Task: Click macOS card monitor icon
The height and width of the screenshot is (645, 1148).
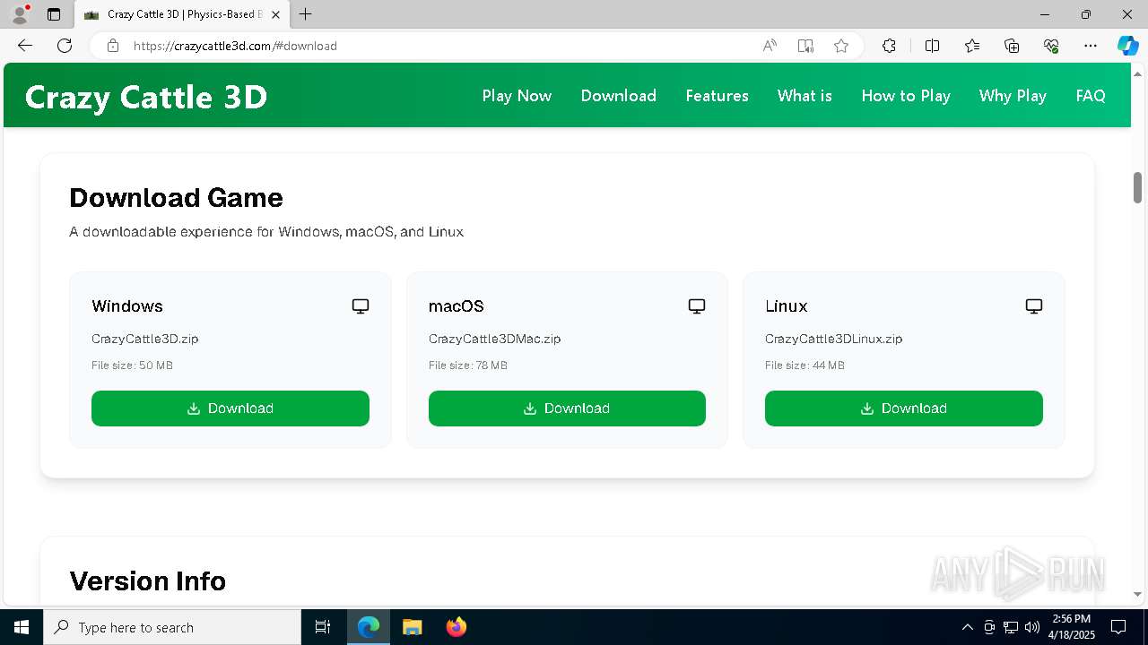Action: click(x=697, y=306)
